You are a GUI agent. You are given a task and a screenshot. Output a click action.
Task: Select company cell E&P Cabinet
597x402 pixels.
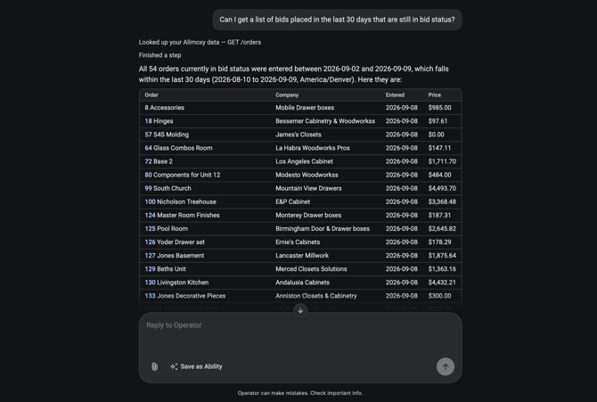(x=293, y=202)
